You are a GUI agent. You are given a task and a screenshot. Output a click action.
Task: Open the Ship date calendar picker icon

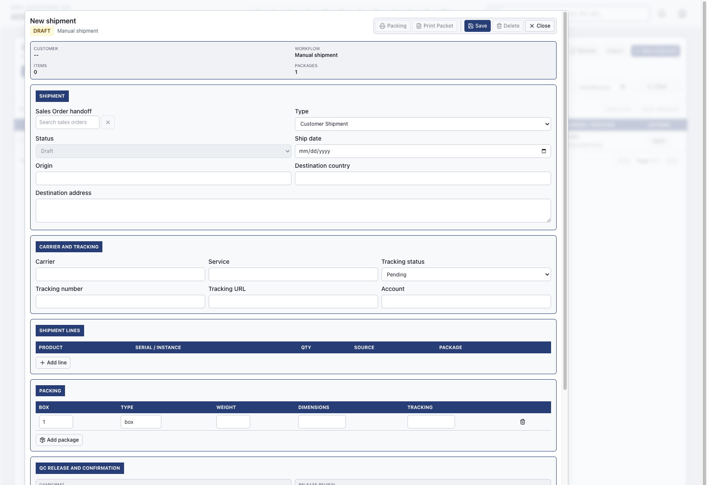tap(544, 151)
